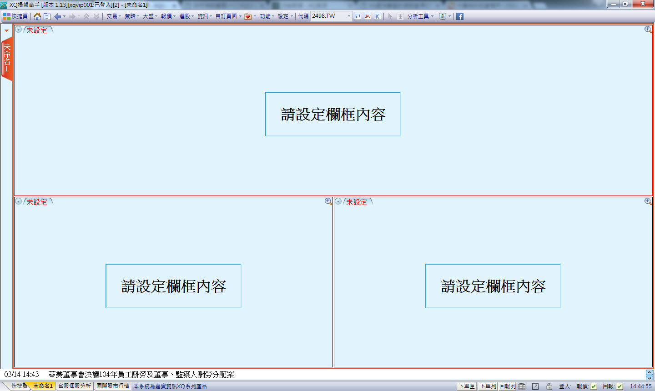Expand the user avatar dropdown arrow
655x391 pixels.
coord(450,16)
